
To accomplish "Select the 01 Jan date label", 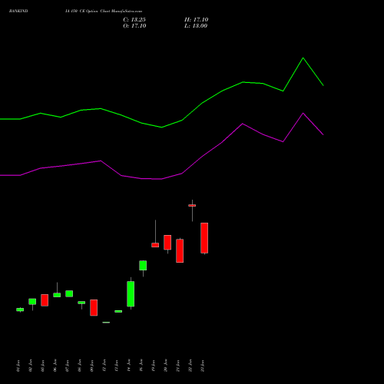I will click(18, 366).
